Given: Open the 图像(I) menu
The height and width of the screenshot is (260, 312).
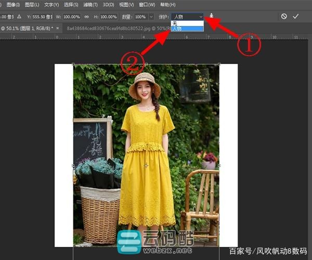Looking at the screenshot, I should tap(12, 5).
